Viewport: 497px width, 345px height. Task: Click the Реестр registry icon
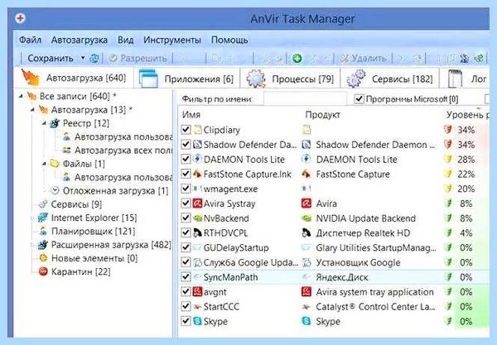click(x=55, y=122)
